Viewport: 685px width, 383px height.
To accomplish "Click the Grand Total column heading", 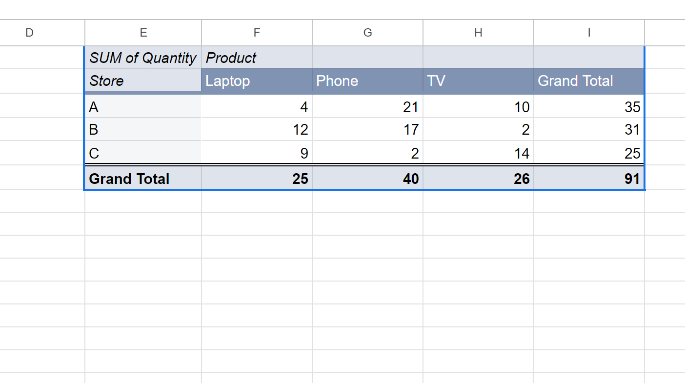I will click(x=589, y=81).
